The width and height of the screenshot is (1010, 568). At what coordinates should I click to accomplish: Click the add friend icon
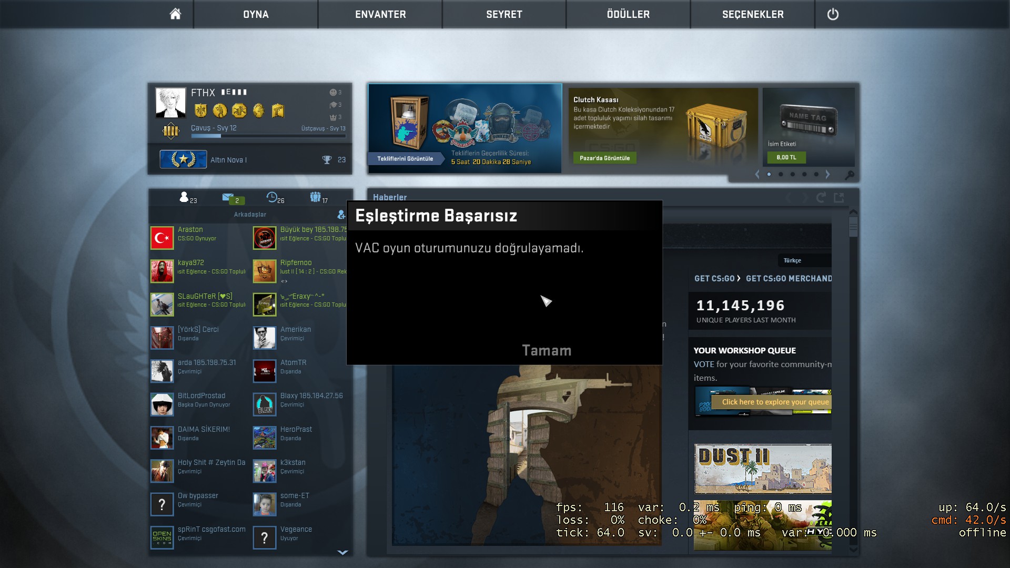tap(341, 215)
